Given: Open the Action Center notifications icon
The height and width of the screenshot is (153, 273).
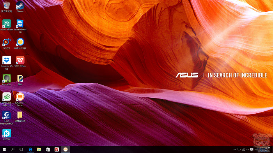Looking at the screenshot, I should (252, 149).
